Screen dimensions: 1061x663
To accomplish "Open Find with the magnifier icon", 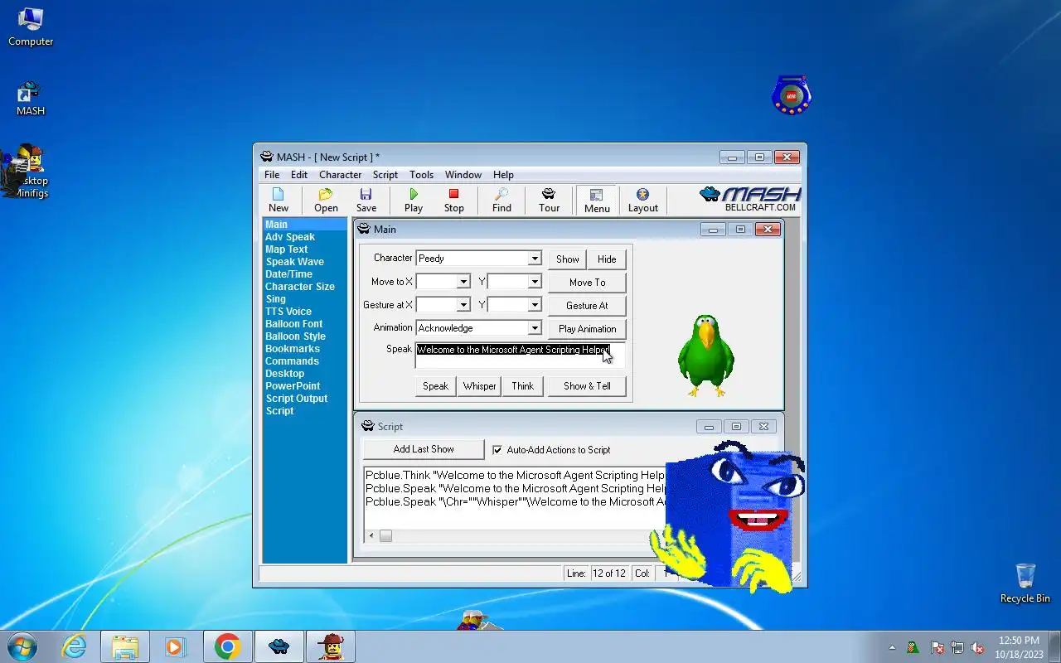I will (x=501, y=200).
